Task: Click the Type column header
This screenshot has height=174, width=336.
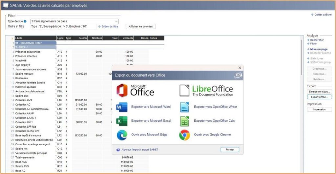Action: pyautogui.click(x=68, y=38)
